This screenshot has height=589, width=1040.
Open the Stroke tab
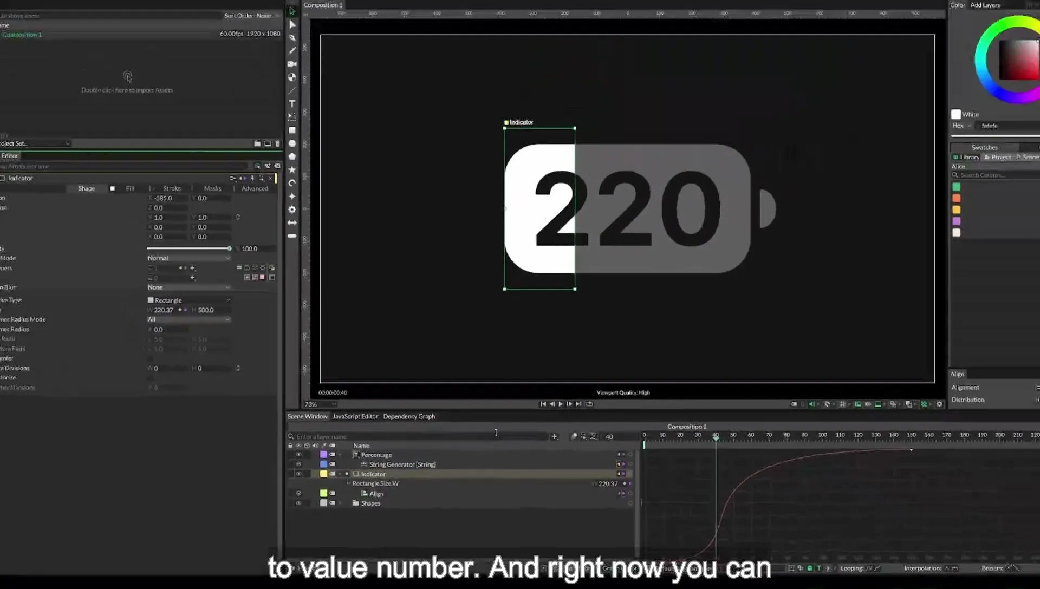click(172, 188)
